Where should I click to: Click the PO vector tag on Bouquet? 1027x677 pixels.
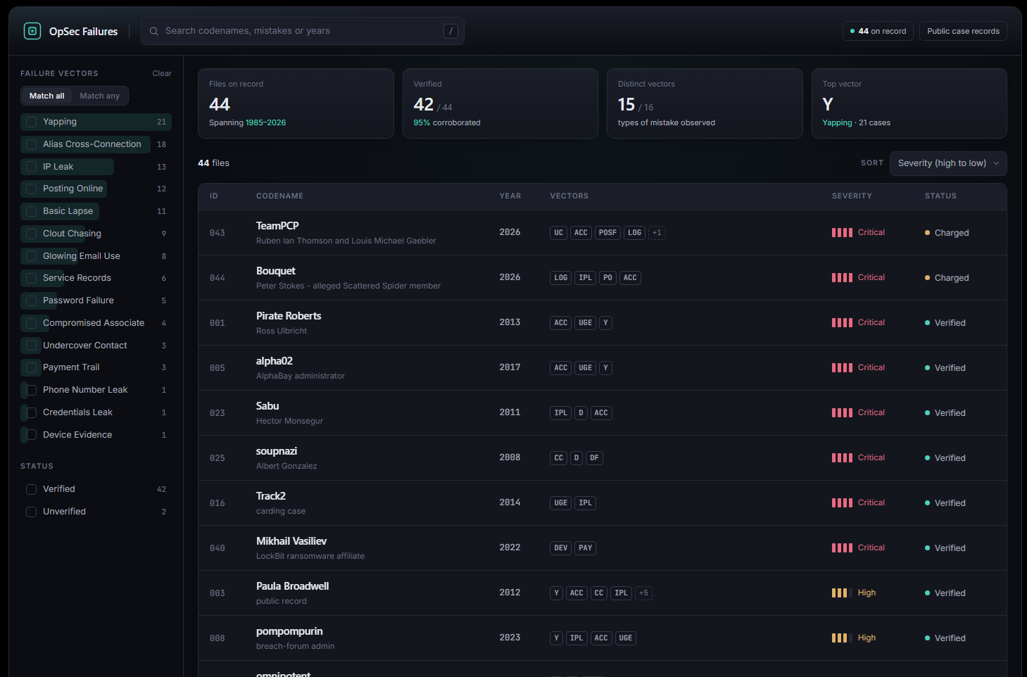pyautogui.click(x=607, y=278)
